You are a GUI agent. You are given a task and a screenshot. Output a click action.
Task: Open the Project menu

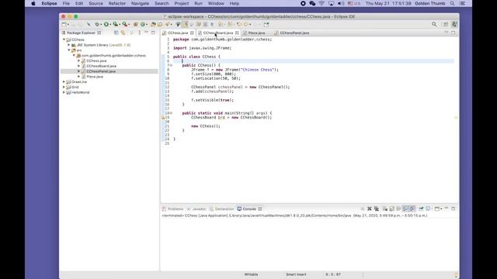pyautogui.click(x=182, y=3)
